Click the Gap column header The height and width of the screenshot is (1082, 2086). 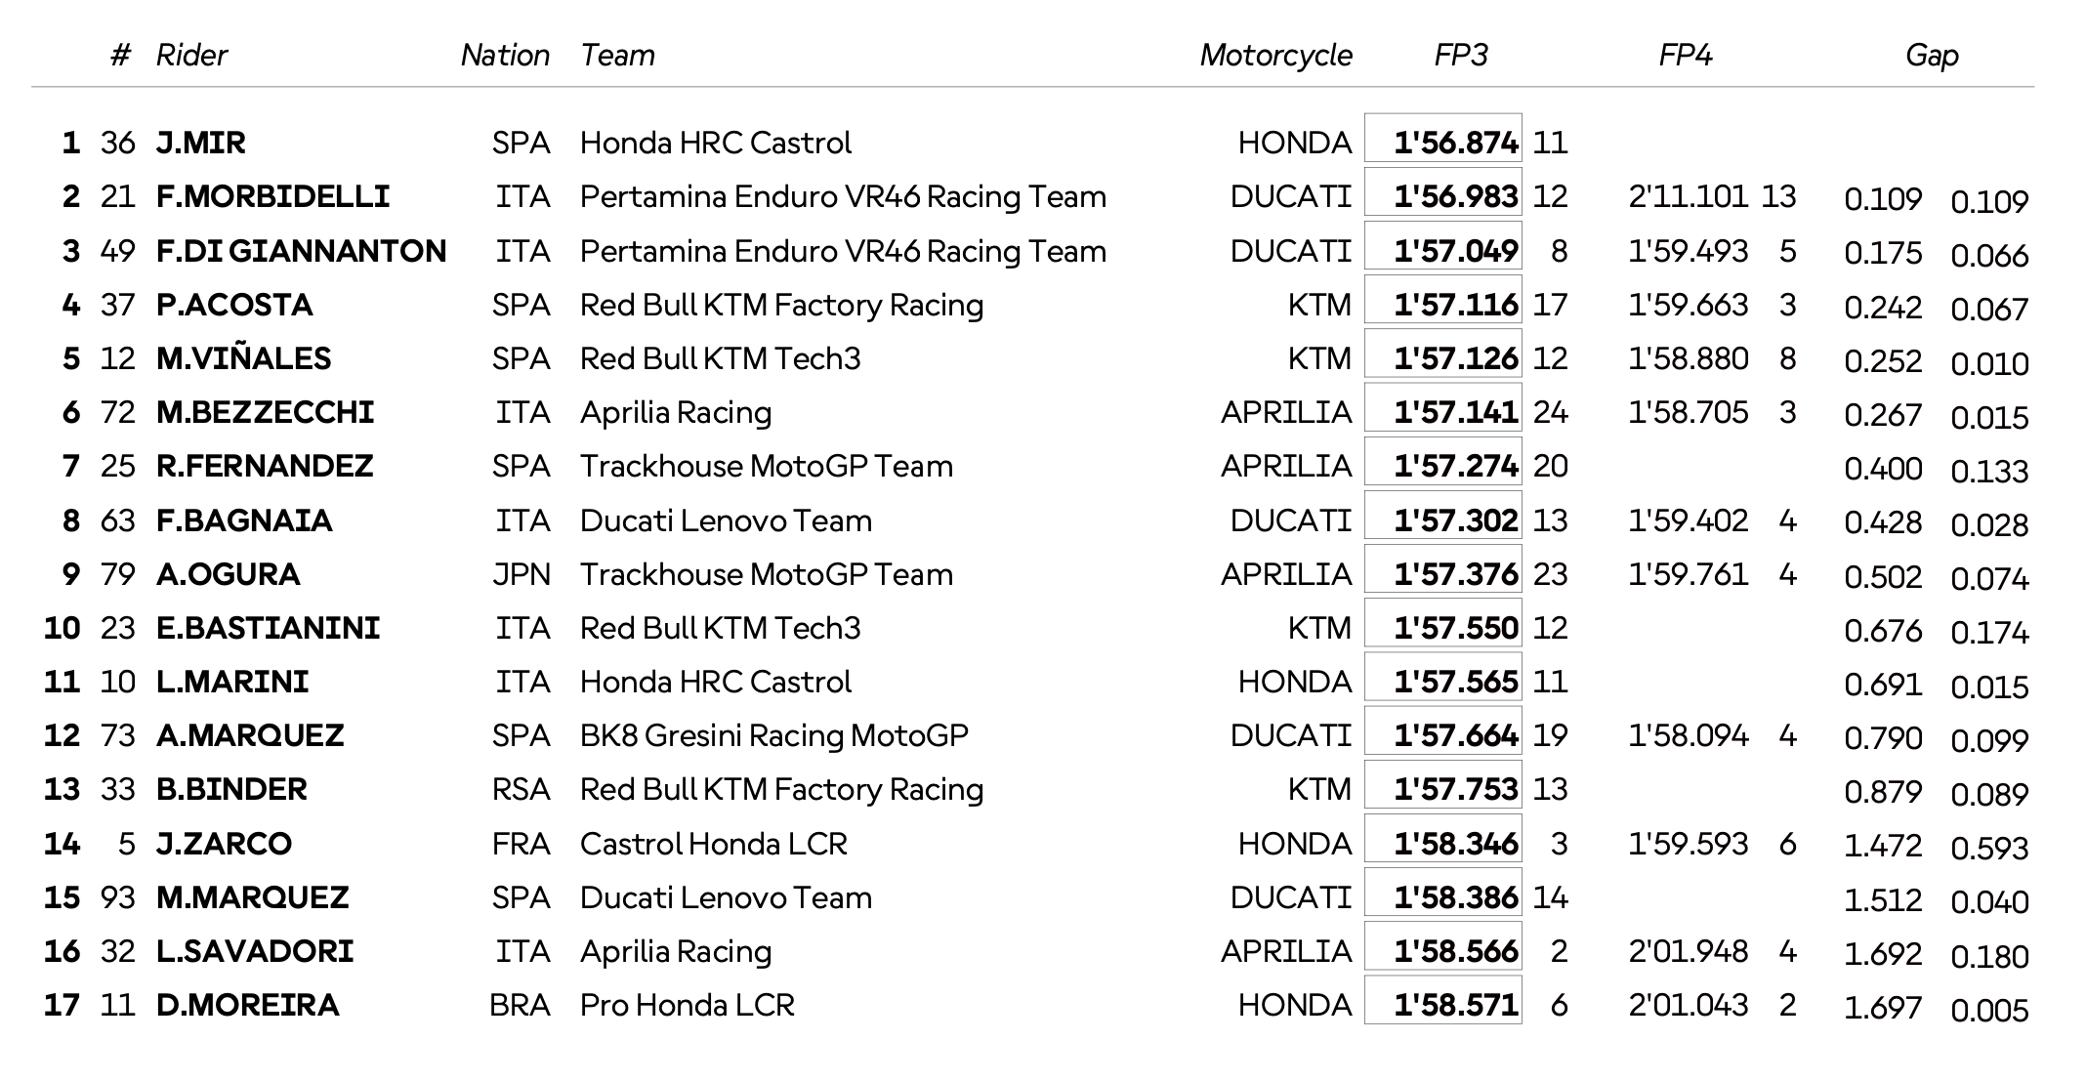click(1932, 56)
